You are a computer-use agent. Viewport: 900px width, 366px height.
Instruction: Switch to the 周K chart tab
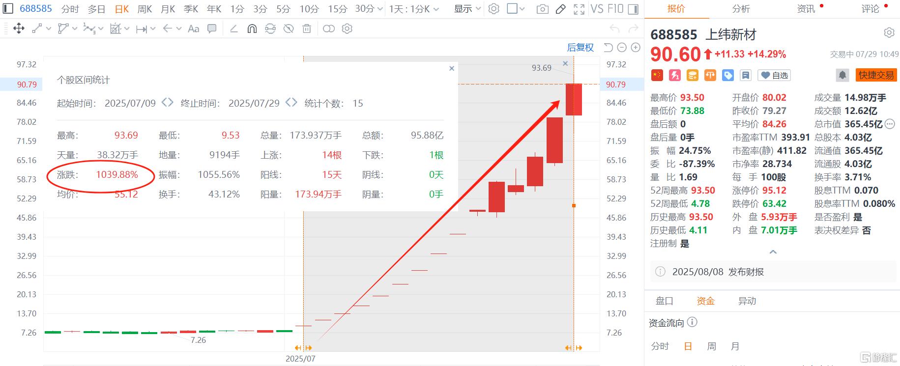pos(145,9)
